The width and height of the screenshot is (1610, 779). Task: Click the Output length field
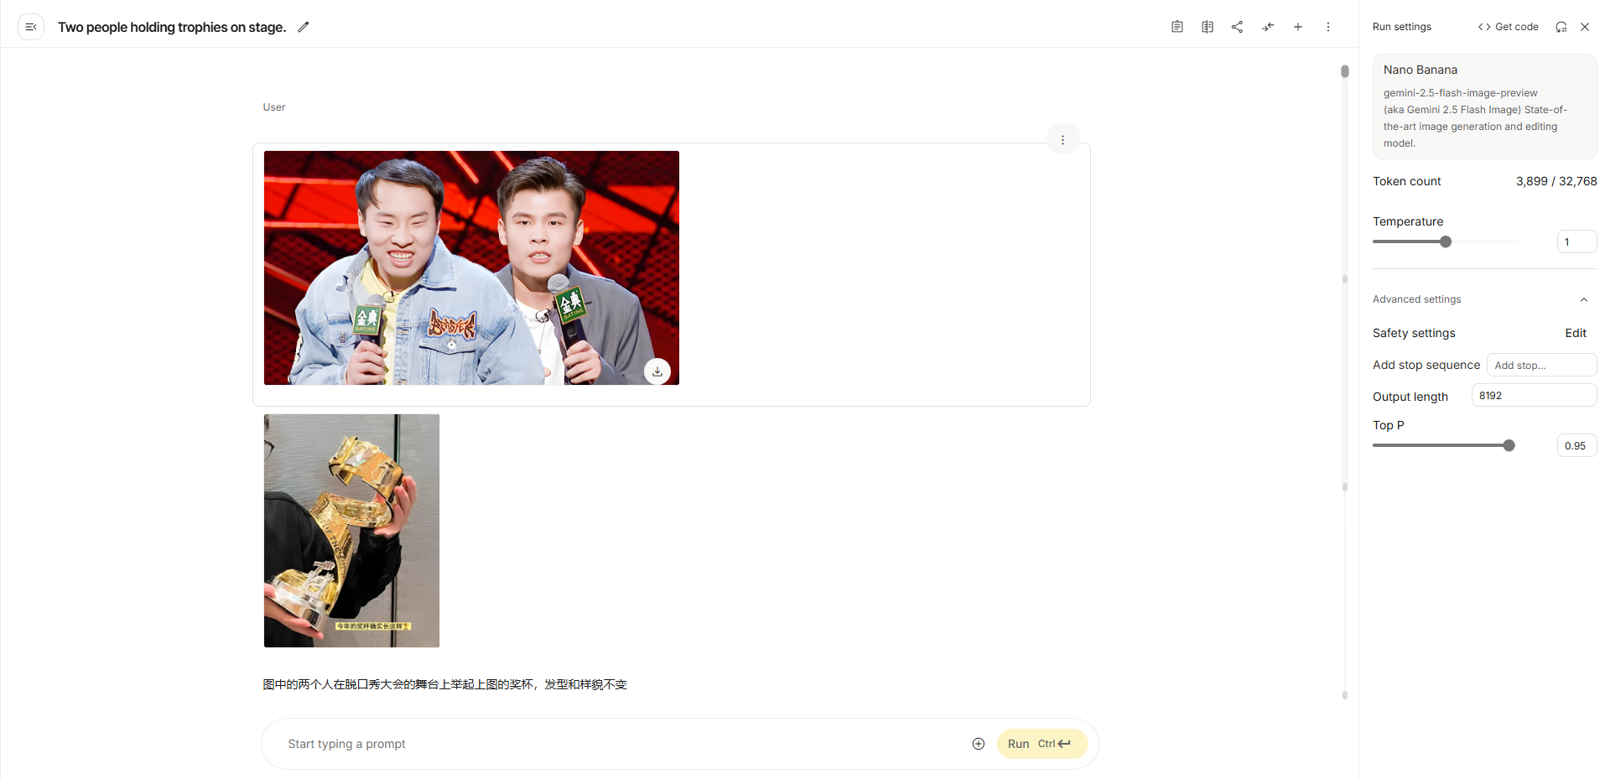click(1534, 395)
